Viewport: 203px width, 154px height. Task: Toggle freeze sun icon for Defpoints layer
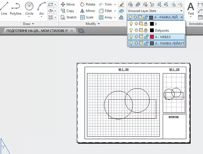pyautogui.click(x=136, y=30)
